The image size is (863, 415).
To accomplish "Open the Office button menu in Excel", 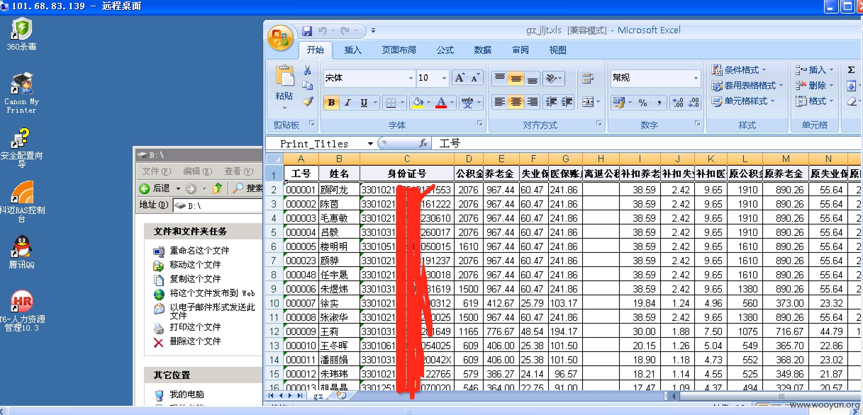I will pos(280,38).
